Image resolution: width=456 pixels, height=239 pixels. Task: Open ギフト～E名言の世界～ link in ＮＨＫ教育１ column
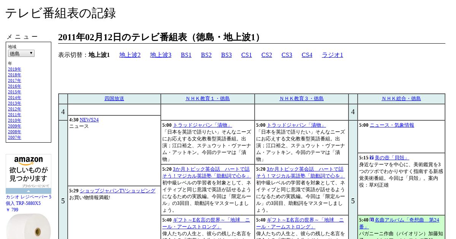point(207,223)
